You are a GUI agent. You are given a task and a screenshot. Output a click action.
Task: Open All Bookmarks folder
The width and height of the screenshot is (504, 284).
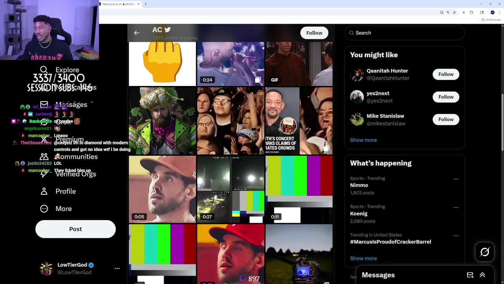click(491, 20)
